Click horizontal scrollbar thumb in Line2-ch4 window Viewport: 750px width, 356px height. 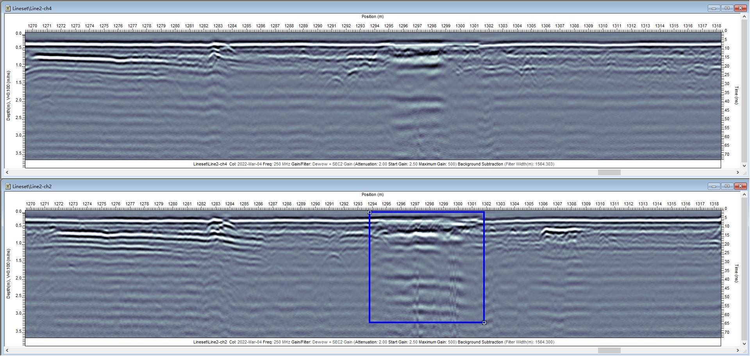[609, 172]
